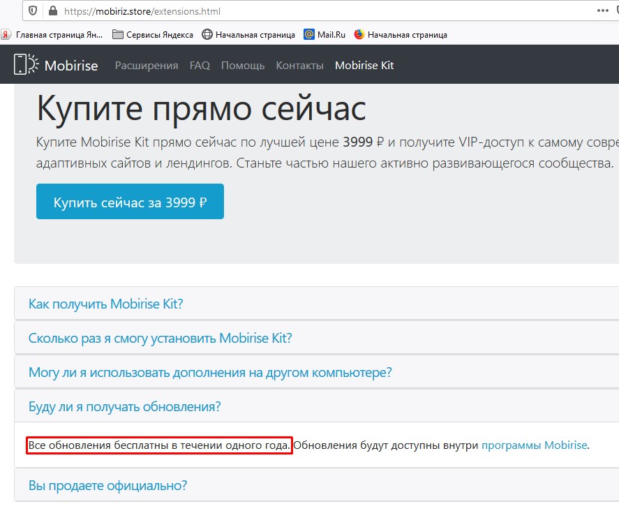Open the Расширения menu item

[x=147, y=66]
